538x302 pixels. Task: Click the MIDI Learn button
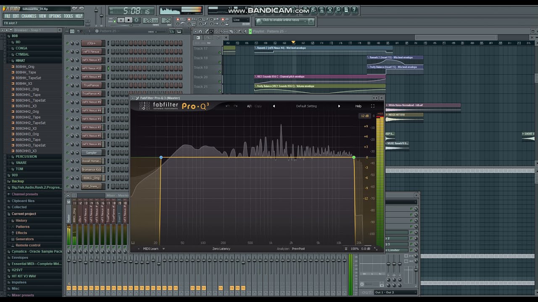click(150, 249)
